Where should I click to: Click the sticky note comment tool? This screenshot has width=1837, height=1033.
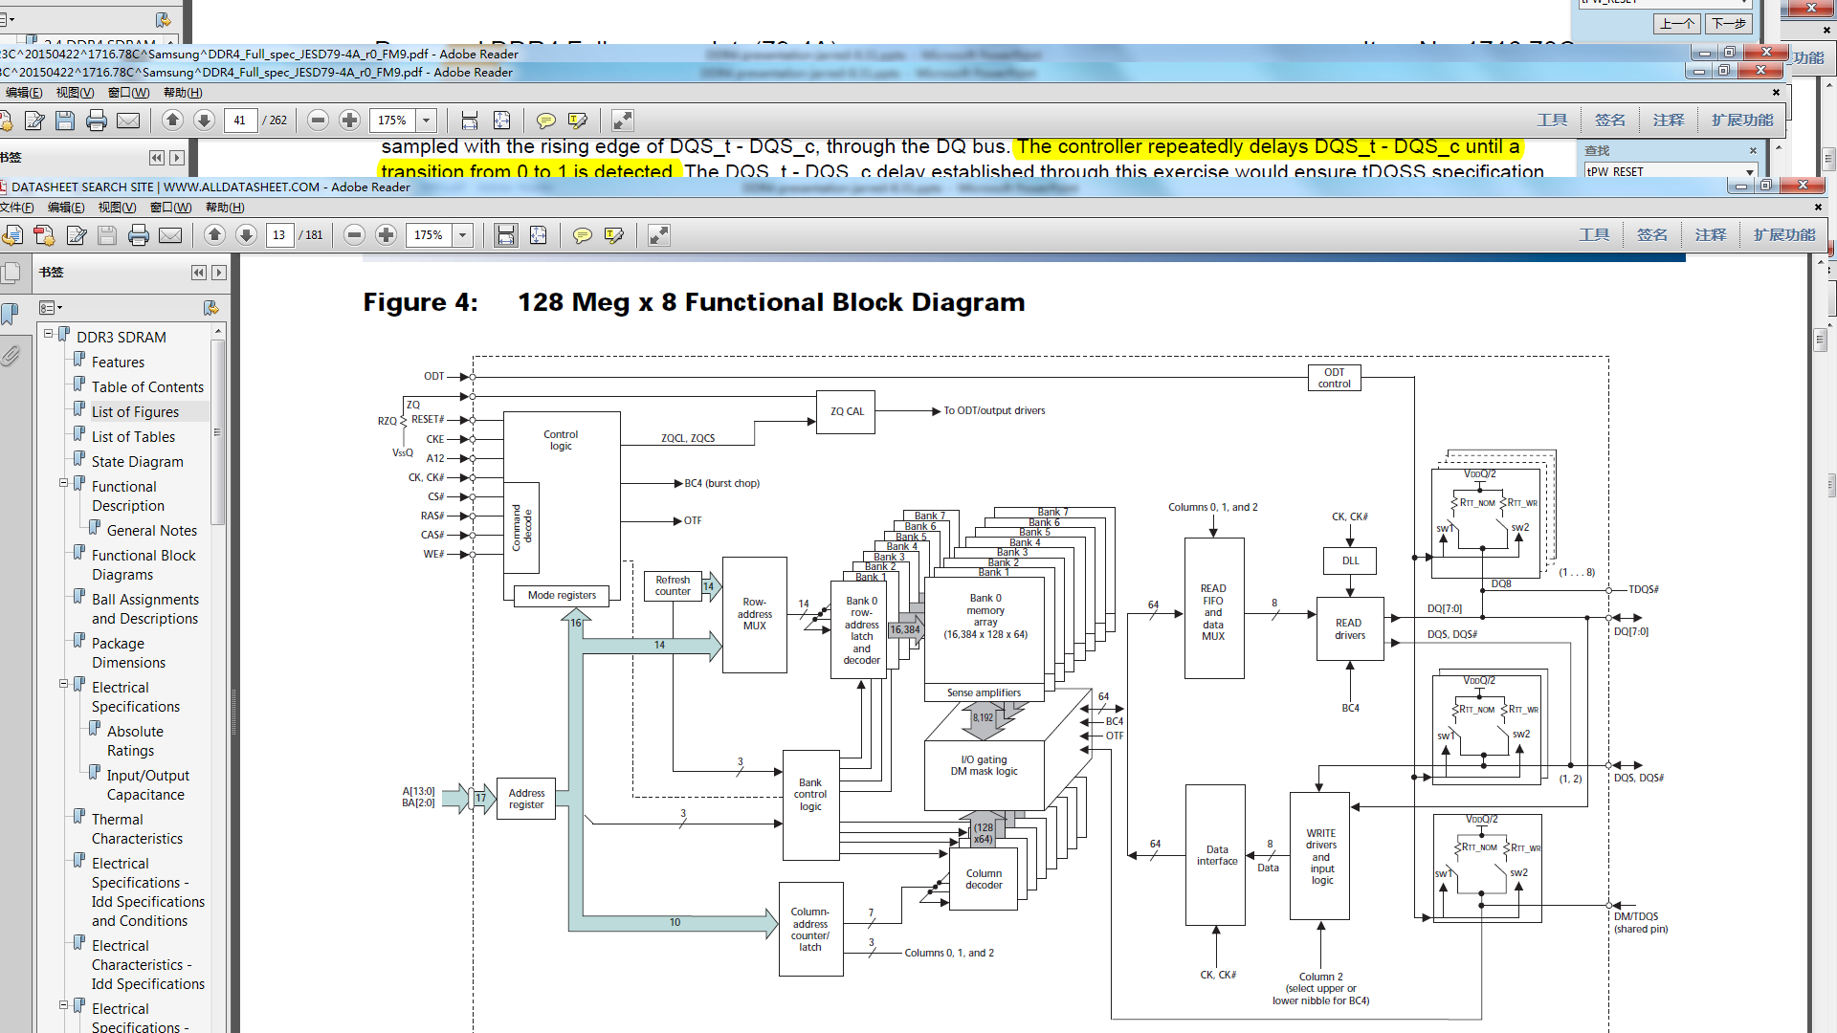(582, 235)
